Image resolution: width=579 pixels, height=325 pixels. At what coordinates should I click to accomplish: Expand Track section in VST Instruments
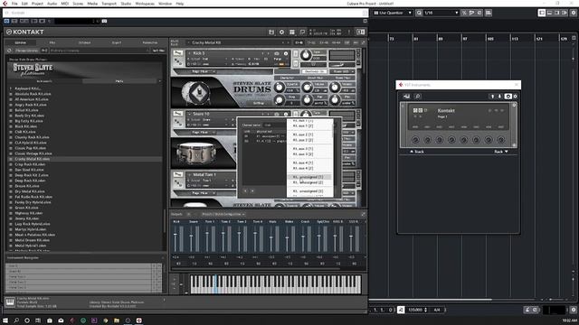click(x=417, y=152)
